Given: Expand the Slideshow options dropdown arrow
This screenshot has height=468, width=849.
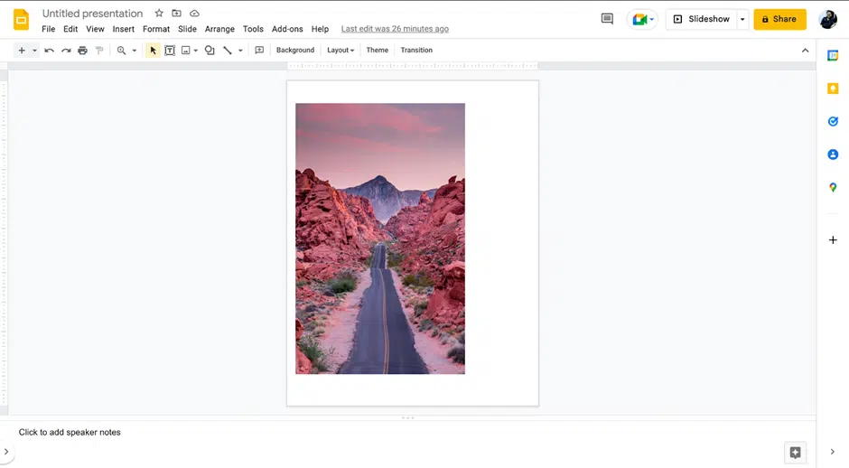Looking at the screenshot, I should point(742,19).
